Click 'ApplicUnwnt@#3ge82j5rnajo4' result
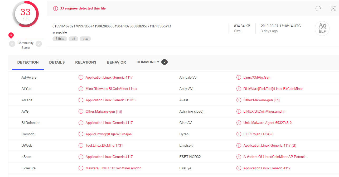339x177 pixels. [x=109, y=134]
